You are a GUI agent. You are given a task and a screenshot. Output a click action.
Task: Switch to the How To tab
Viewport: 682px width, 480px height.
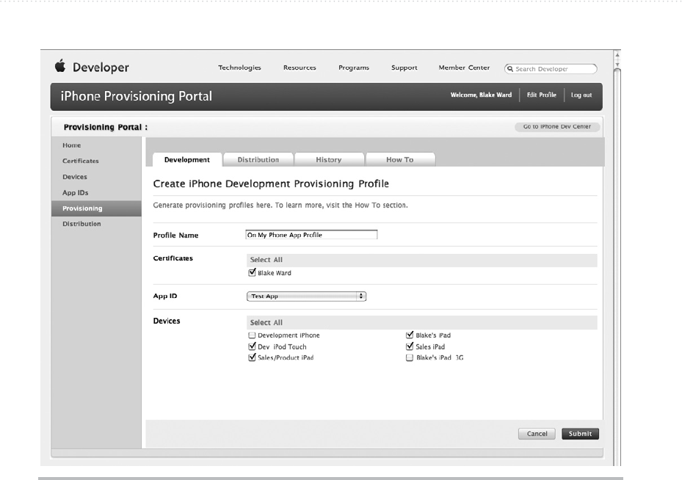tap(400, 159)
